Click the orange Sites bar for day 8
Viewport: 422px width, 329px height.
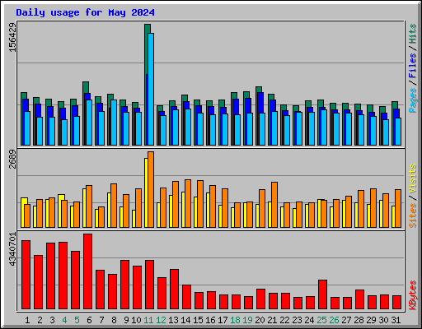[x=114, y=206]
